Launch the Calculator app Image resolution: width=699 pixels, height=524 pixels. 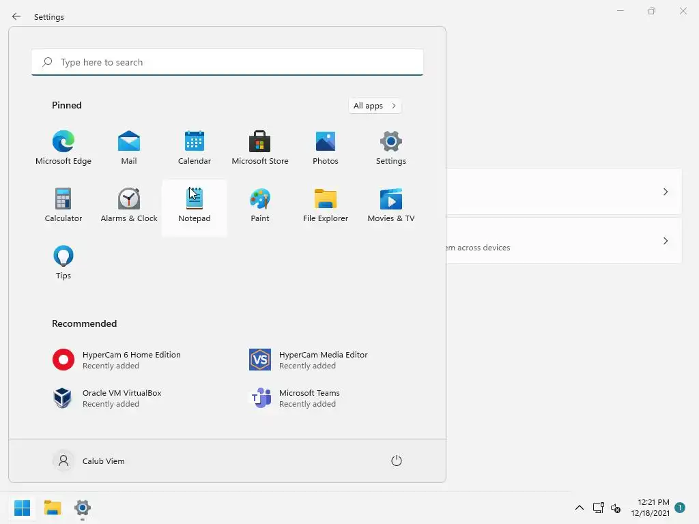tap(63, 205)
